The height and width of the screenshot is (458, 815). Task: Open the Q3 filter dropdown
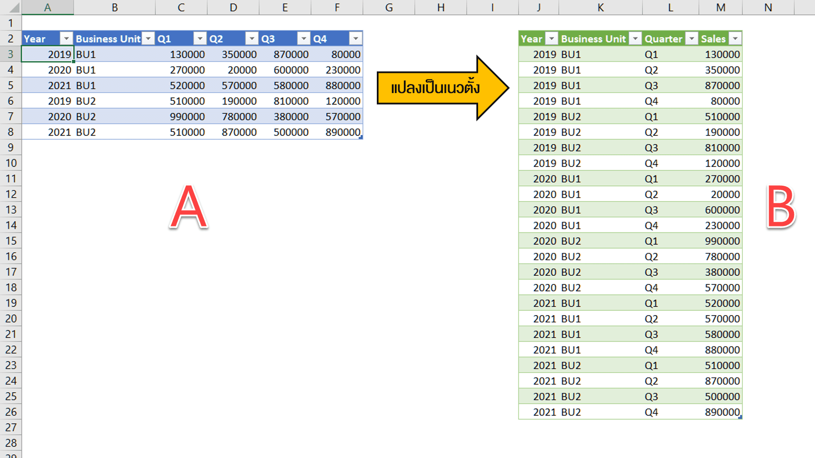click(303, 38)
